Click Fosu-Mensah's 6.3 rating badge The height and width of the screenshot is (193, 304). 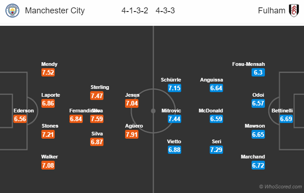pos(258,72)
